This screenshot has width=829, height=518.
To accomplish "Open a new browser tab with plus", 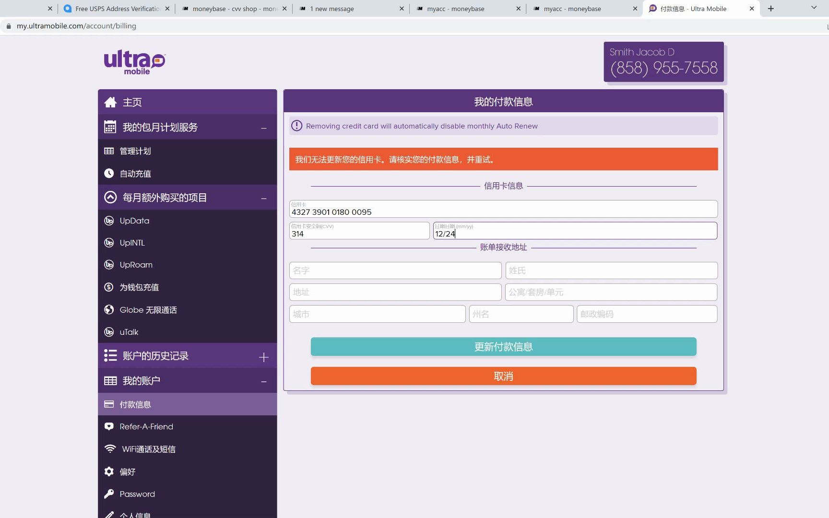I will 771,9.
